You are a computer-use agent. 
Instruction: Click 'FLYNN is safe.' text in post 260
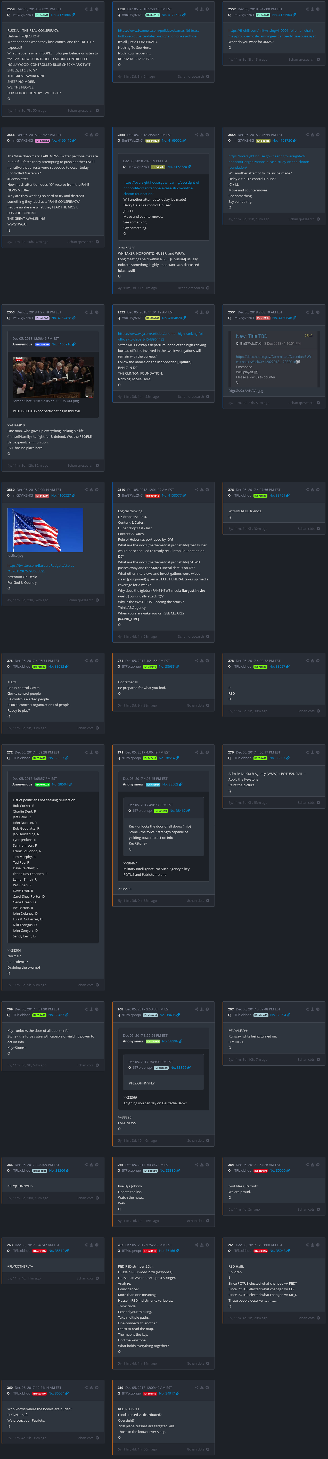click(18, 1414)
